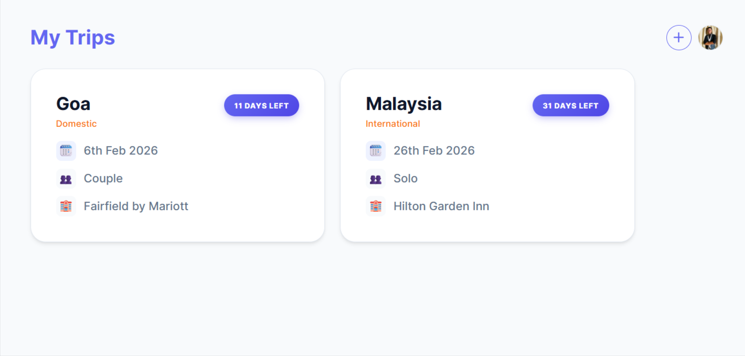
Task: Select the date 6th Feb 2026
Action: [121, 150]
